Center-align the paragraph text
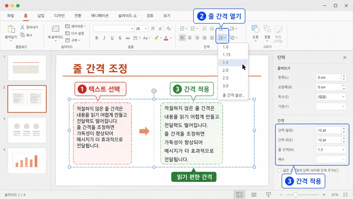This screenshot has height=199, width=353. pyautogui.click(x=190, y=38)
